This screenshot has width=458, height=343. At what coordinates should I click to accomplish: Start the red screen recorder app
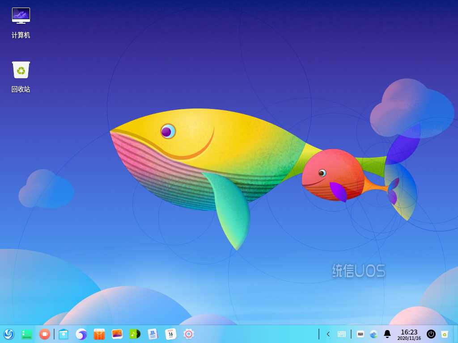click(x=45, y=334)
